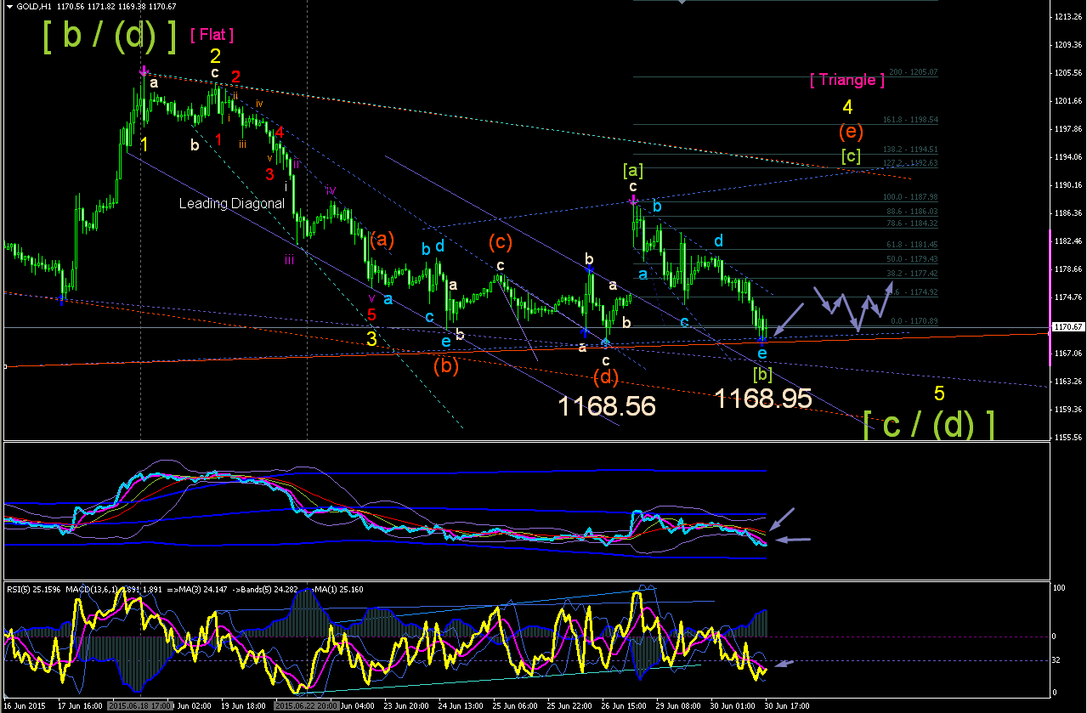Click the orange '(c)' wave label
The image size is (1087, 713).
click(x=500, y=242)
